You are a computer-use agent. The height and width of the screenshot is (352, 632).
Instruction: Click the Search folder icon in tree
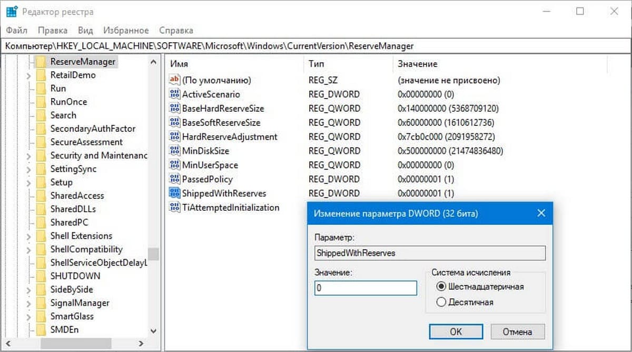41,115
